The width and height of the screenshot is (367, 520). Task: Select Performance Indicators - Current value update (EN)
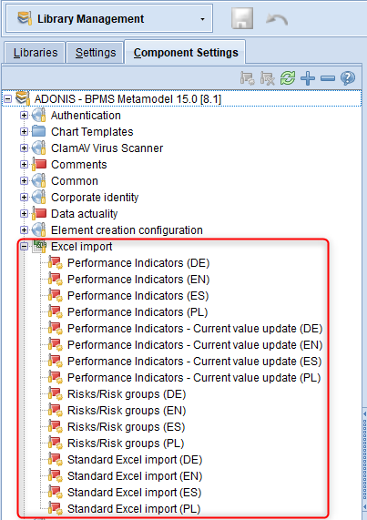pyautogui.click(x=195, y=345)
